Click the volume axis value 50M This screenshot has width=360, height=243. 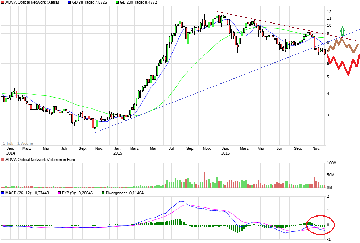(x=331, y=175)
